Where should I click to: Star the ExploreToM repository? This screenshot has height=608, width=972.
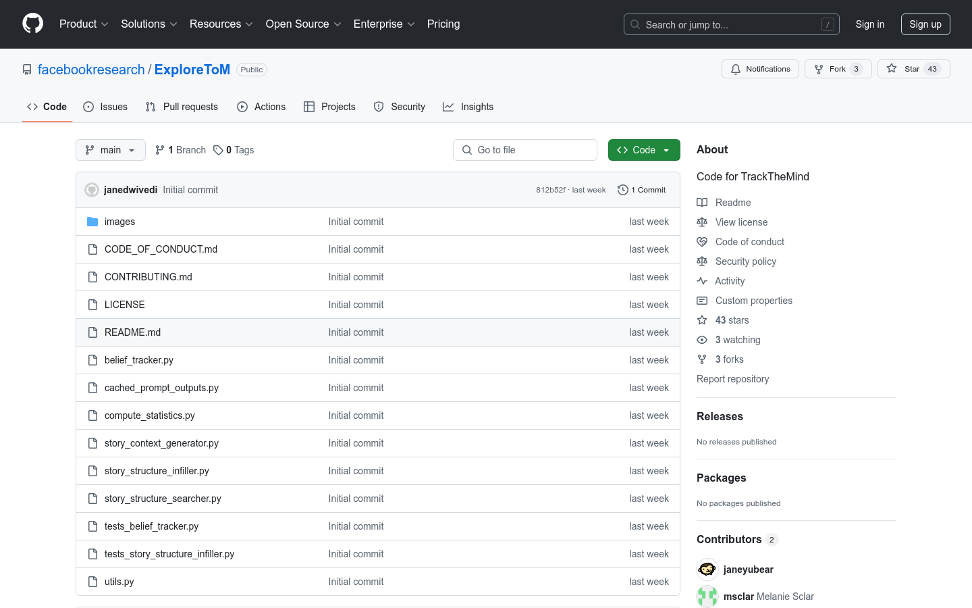point(913,69)
